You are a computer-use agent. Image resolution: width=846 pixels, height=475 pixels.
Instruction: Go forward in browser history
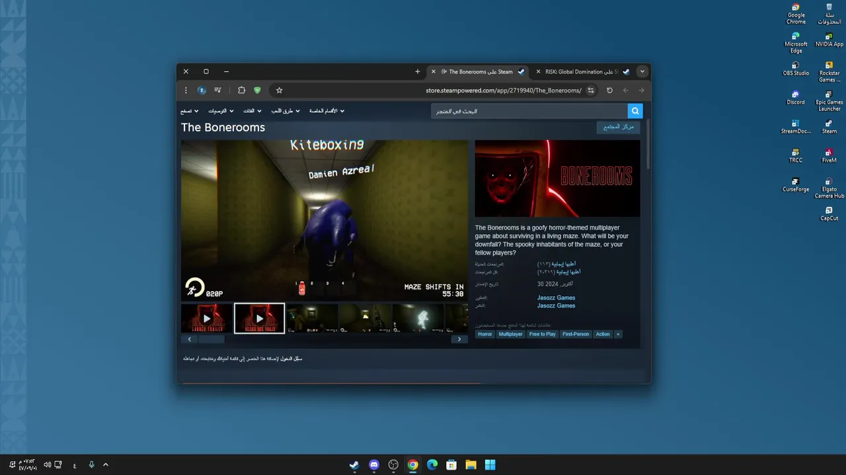[641, 90]
